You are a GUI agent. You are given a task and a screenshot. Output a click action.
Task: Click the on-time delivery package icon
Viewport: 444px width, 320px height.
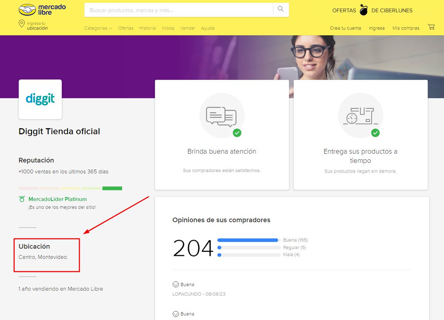[360, 116]
